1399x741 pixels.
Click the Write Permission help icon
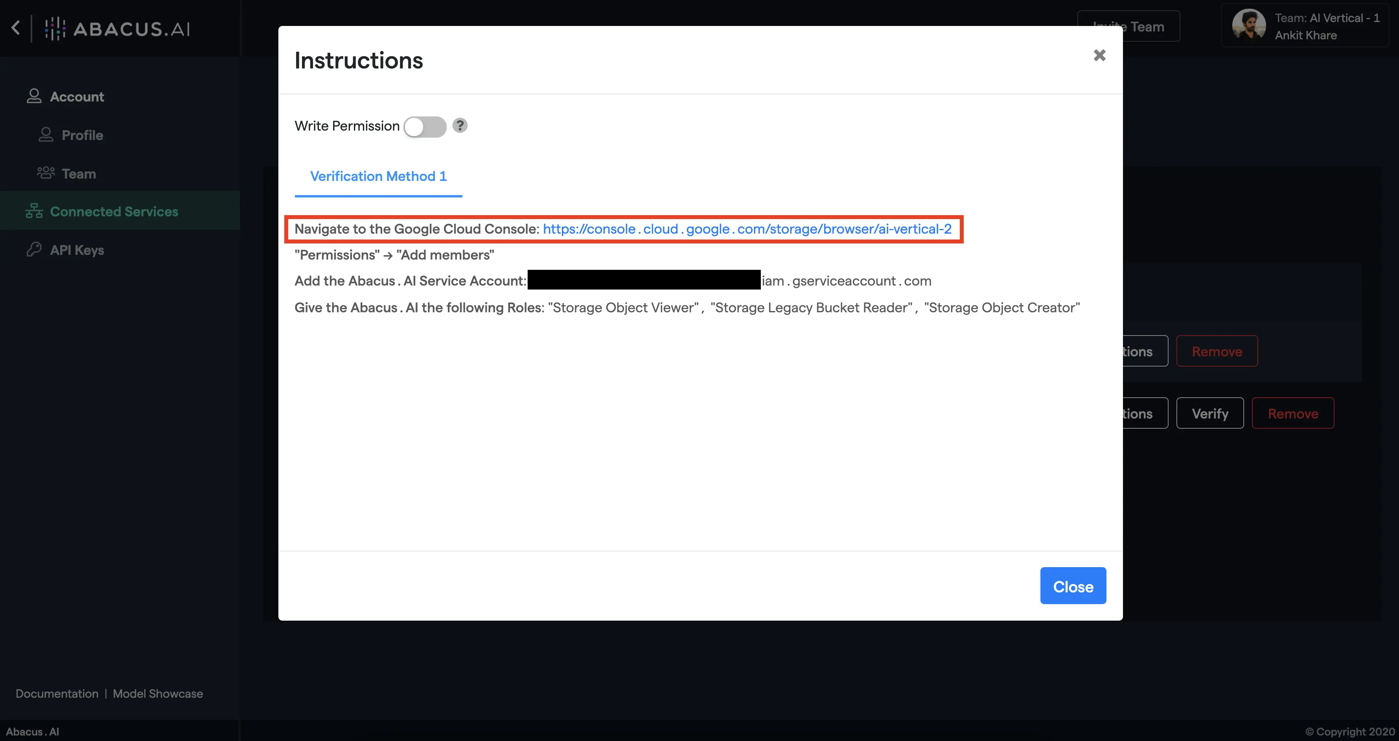(460, 125)
